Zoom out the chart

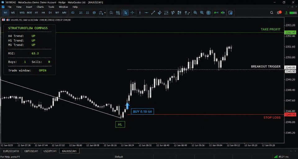(x=195, y=13)
